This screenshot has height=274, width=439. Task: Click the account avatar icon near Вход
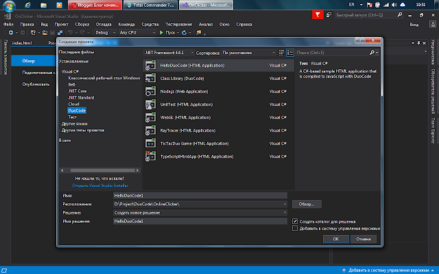coord(433,25)
